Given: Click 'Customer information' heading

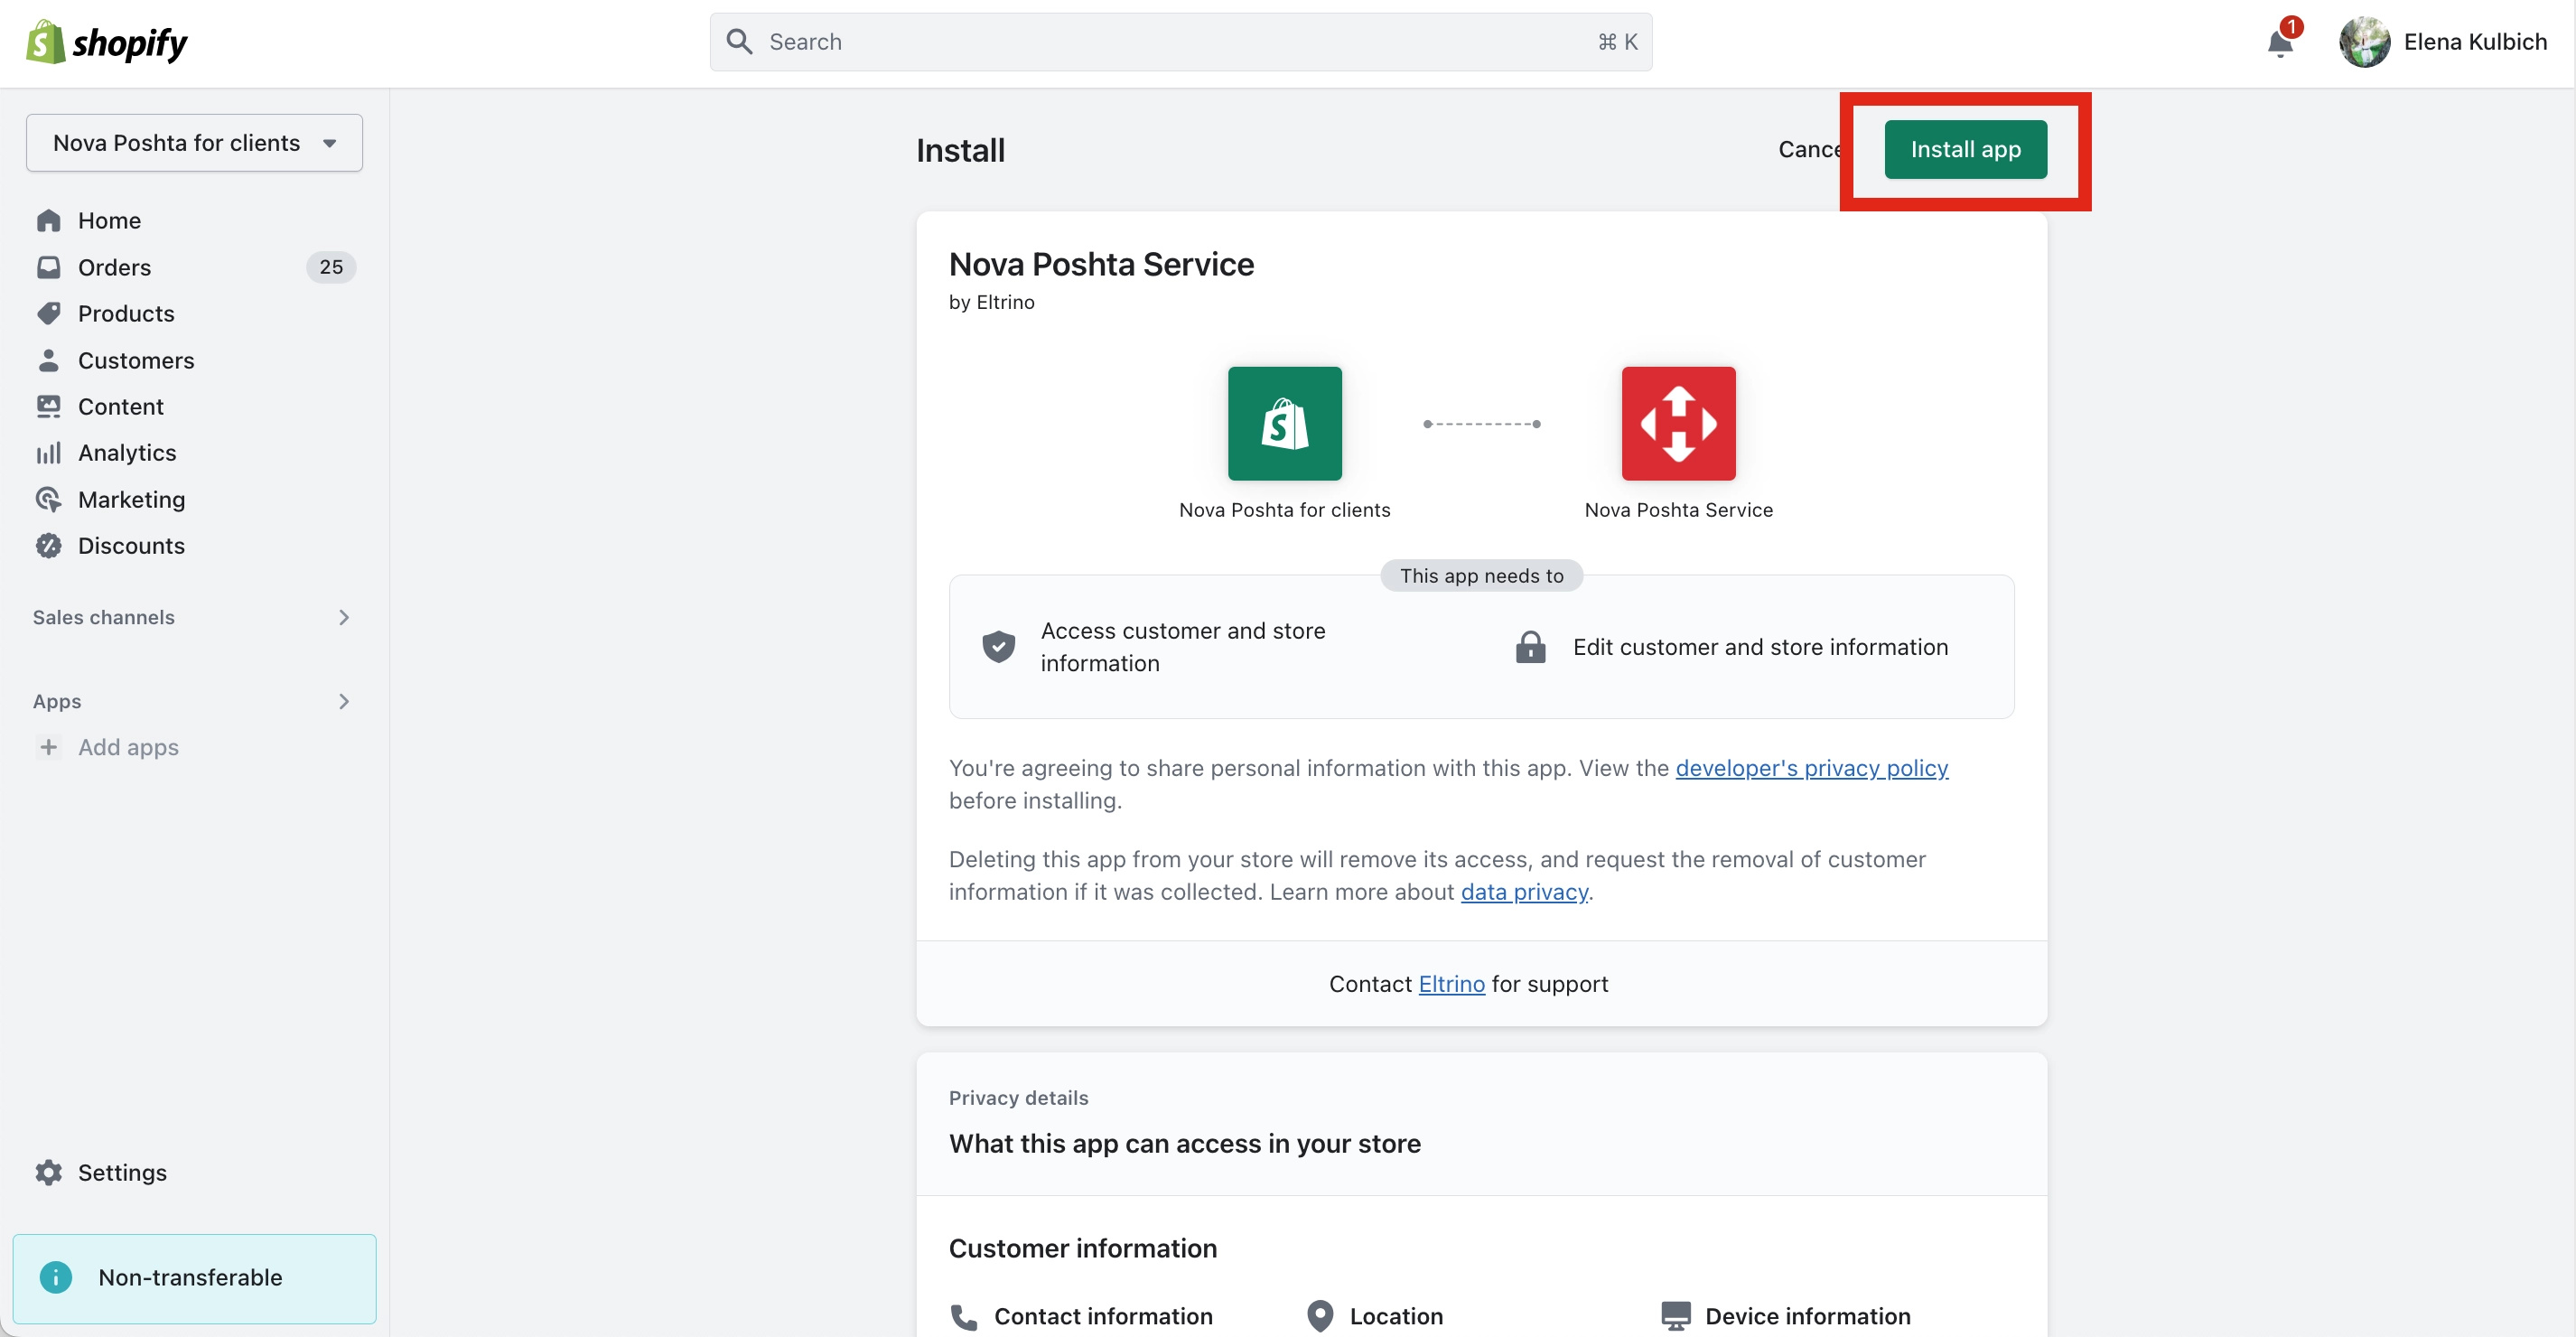Looking at the screenshot, I should tap(1082, 1248).
